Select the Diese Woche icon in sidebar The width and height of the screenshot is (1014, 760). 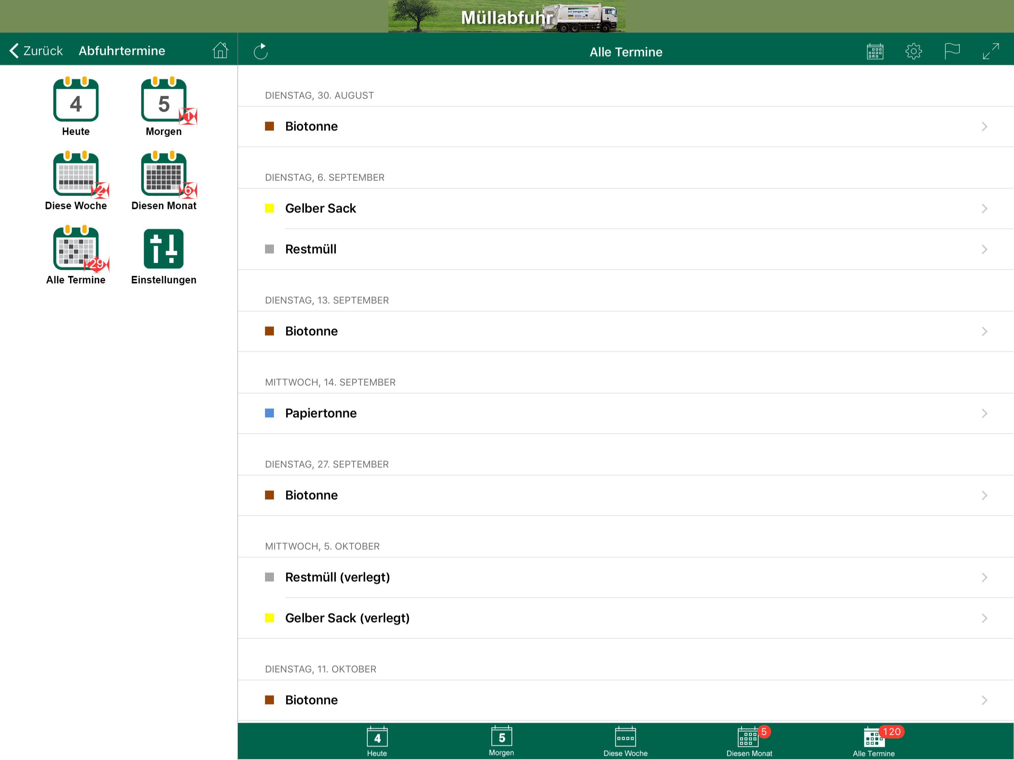(76, 174)
